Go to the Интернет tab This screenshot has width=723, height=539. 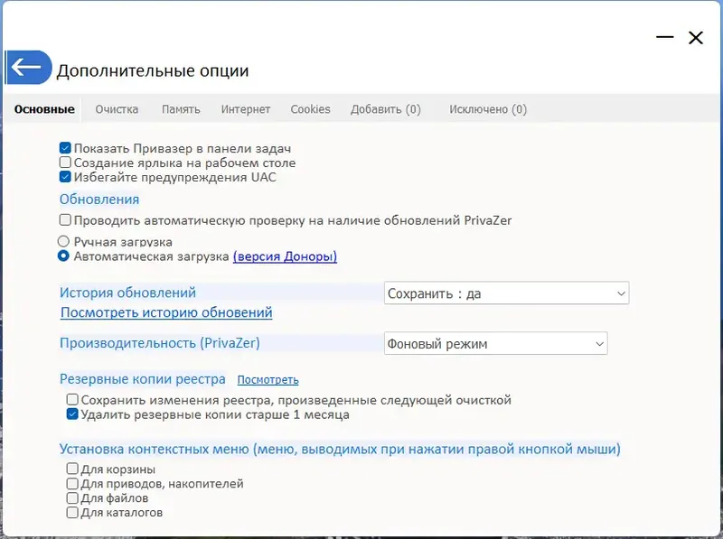[x=245, y=109]
